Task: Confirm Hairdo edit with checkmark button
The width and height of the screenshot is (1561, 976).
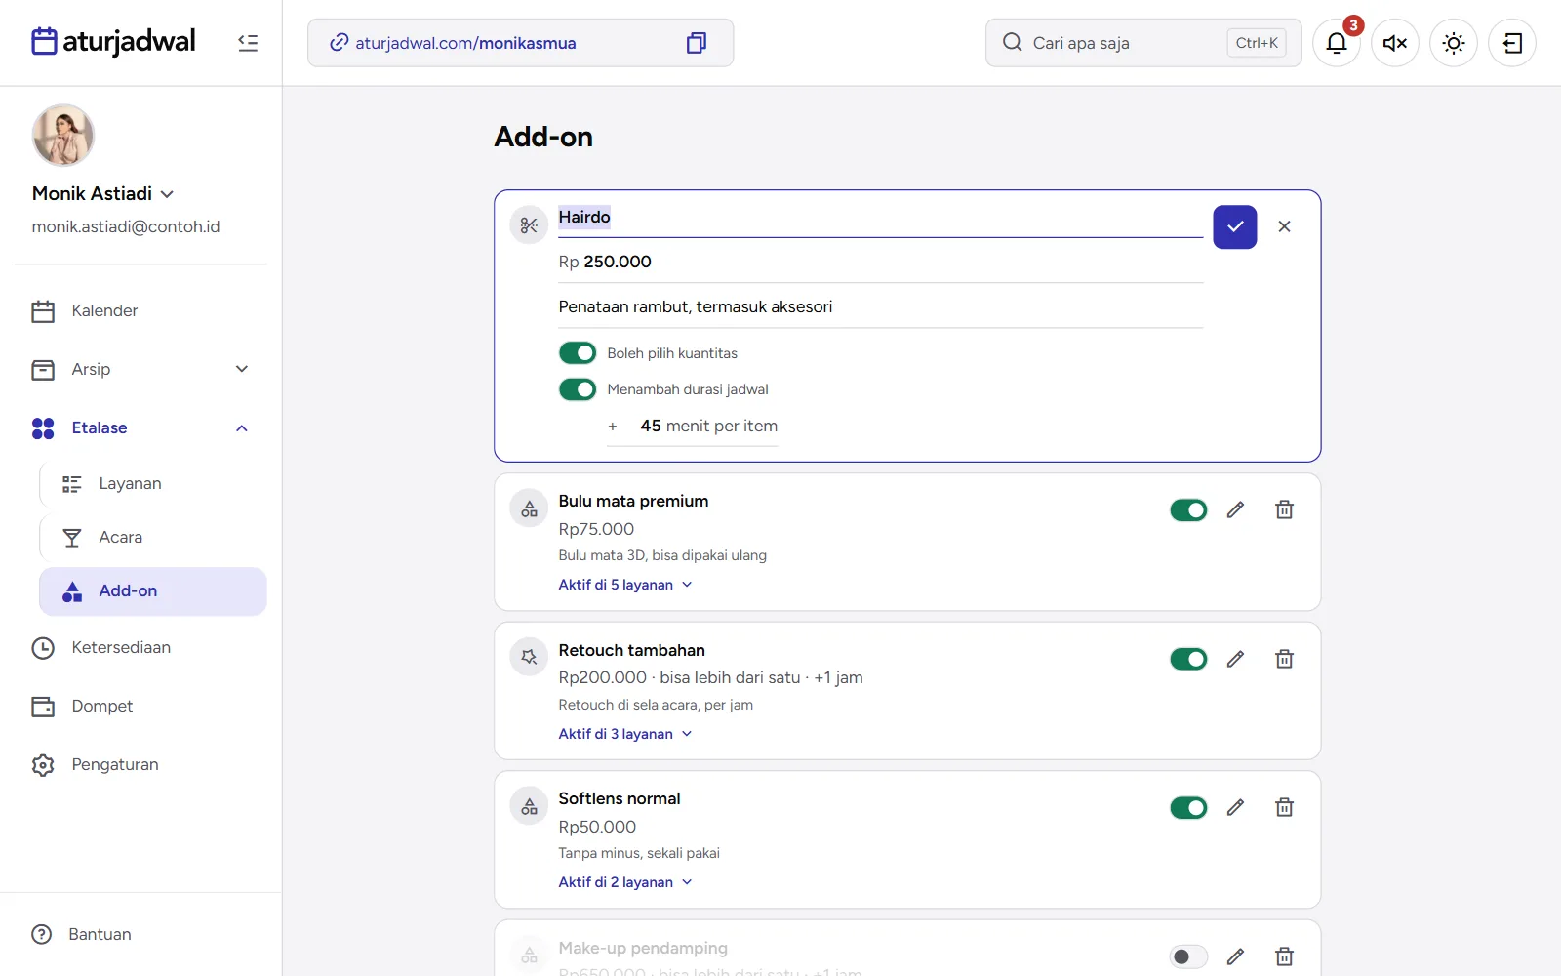Action: 1235,226
